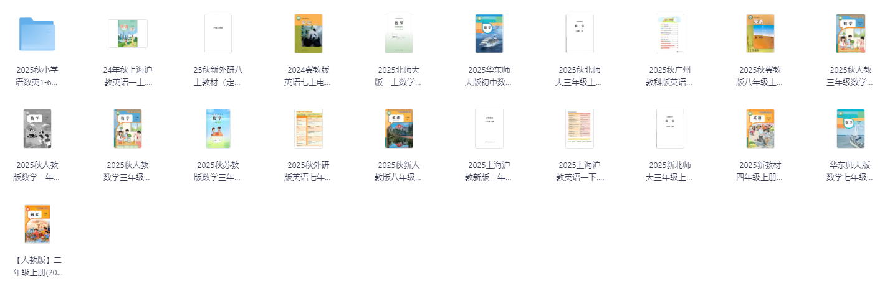Select the 2025上海沪教英语一下 file thumbnail

point(580,129)
